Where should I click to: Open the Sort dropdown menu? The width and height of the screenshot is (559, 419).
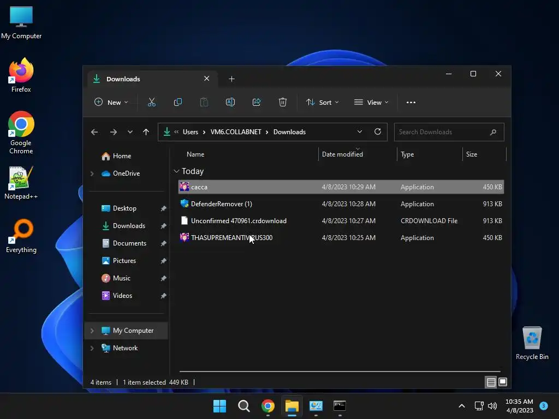[322, 102]
